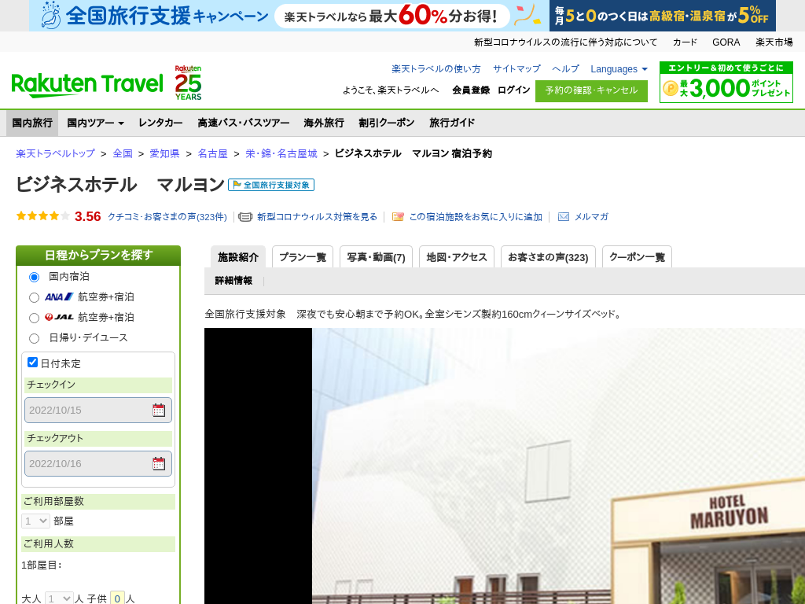Switch to the プラン一覧 tab
Viewport: 805px width, 604px height.
(303, 257)
